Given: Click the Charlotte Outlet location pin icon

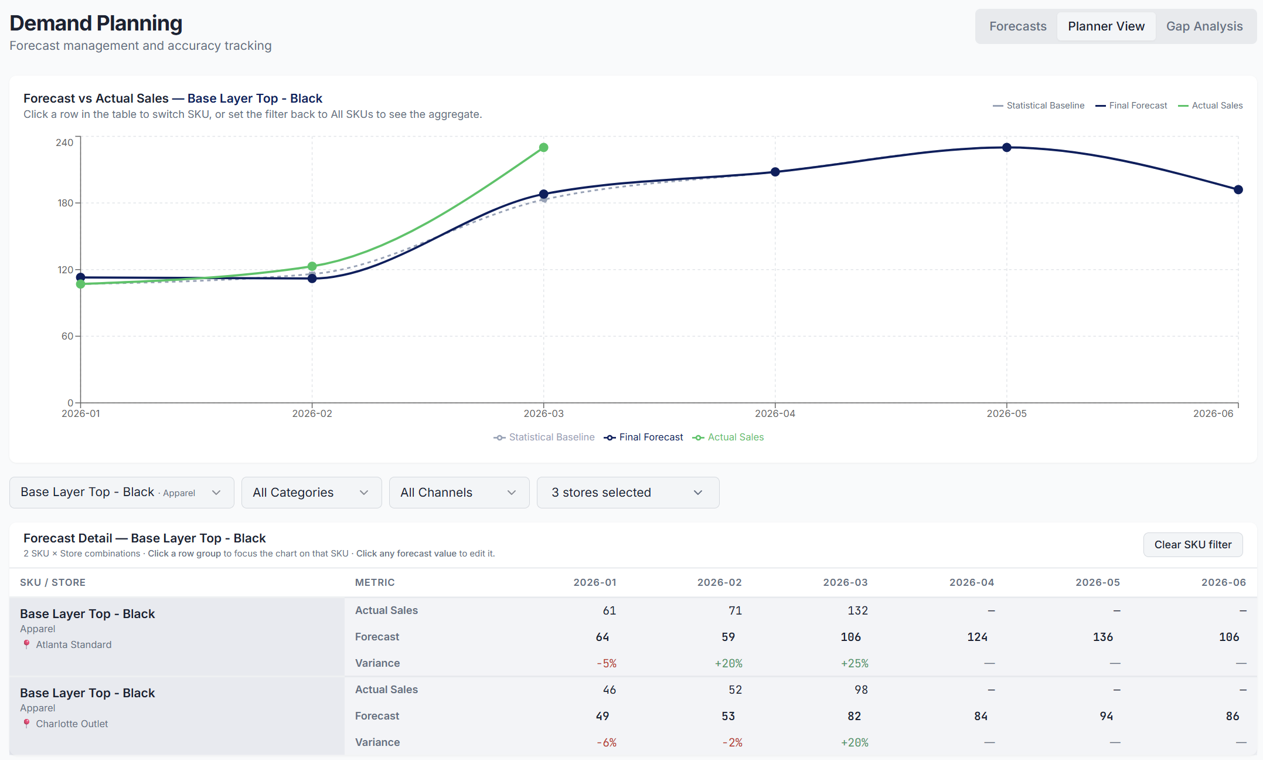Looking at the screenshot, I should click(26, 723).
